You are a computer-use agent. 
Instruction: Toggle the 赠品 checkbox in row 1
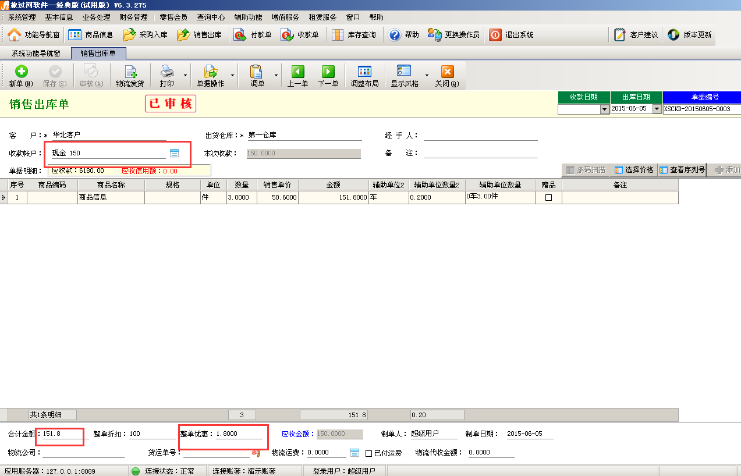pos(548,198)
